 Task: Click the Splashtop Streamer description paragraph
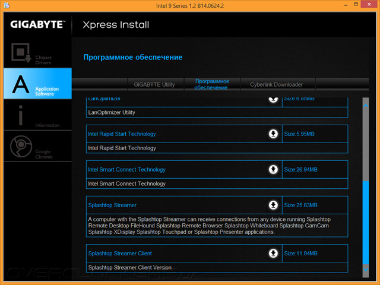(210, 226)
